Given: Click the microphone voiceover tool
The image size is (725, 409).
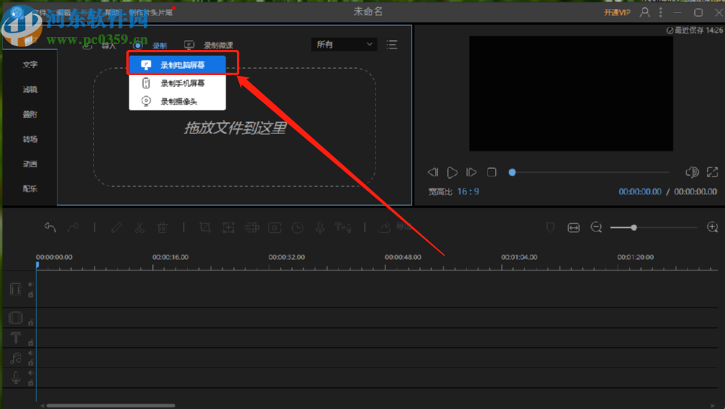Looking at the screenshot, I should [320, 227].
